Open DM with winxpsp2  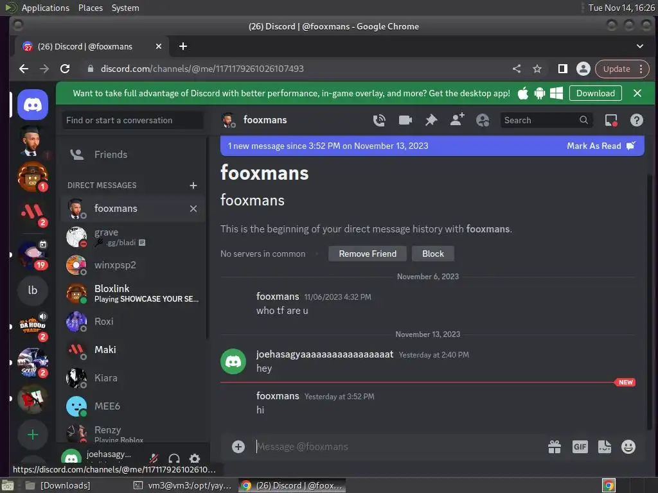(133, 265)
